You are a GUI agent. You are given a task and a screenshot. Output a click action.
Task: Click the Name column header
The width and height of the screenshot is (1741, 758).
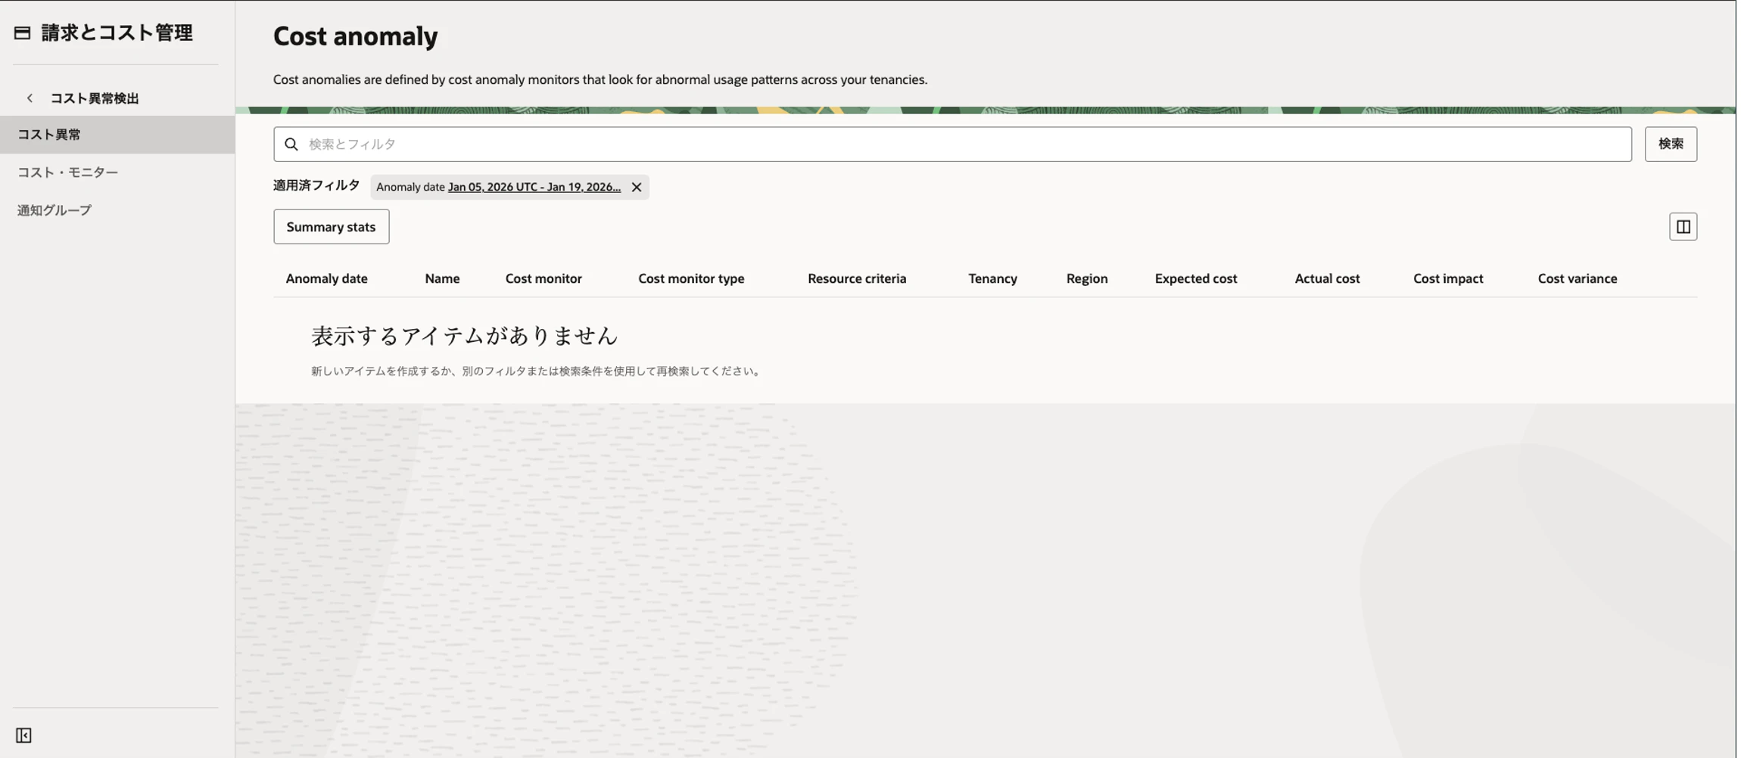pyautogui.click(x=442, y=278)
